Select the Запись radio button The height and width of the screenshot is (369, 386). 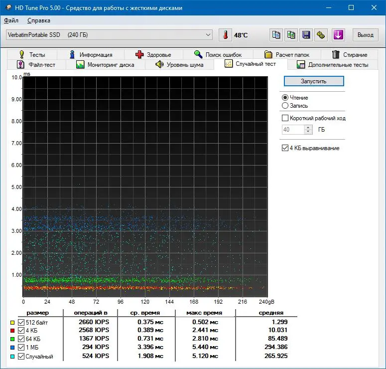coord(285,106)
